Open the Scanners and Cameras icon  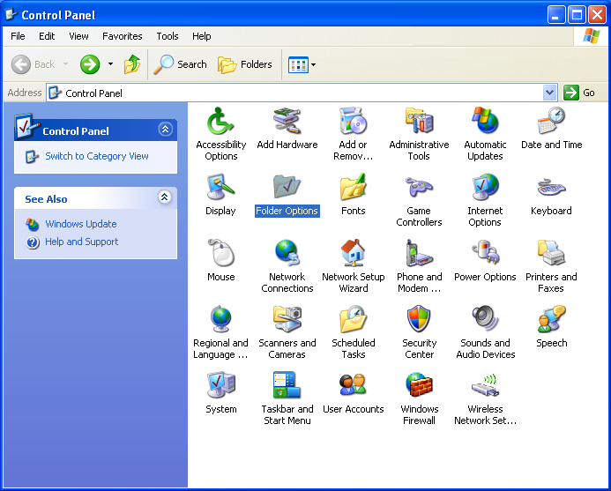click(287, 319)
